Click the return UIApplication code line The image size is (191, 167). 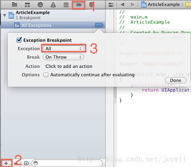pyautogui.click(x=166, y=90)
